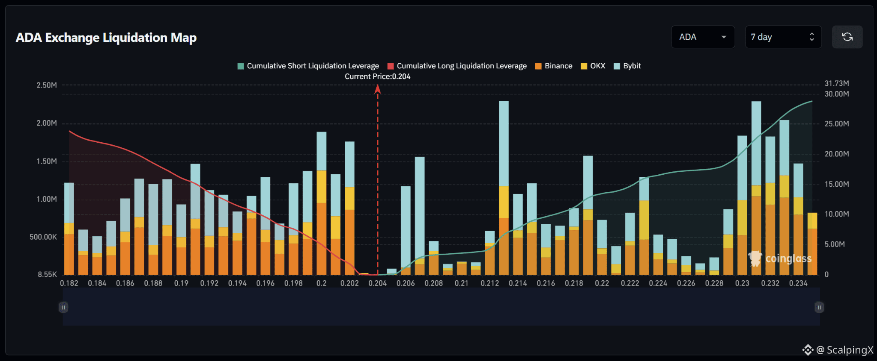
Task: Click the 0.204 price axis label
Action: click(x=378, y=283)
